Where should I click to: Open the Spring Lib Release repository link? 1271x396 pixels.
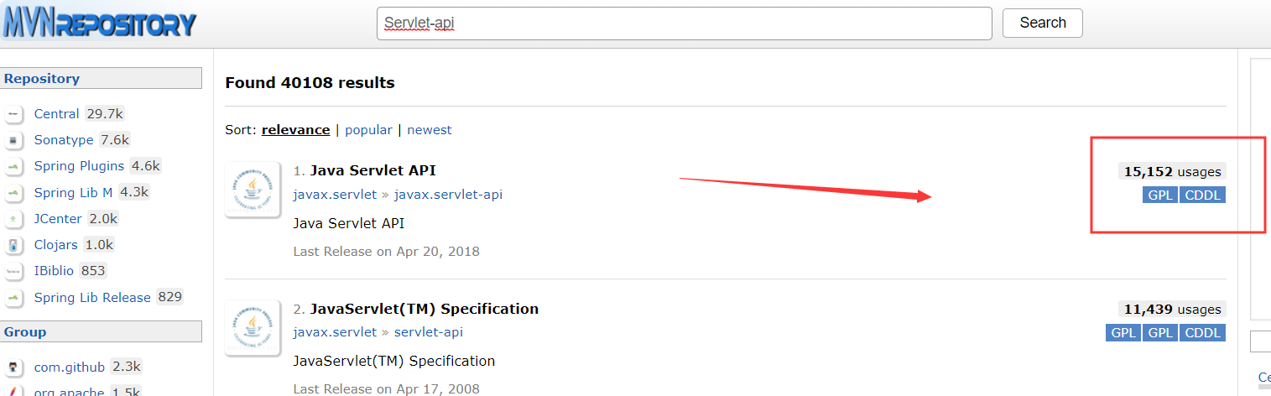[x=92, y=298]
